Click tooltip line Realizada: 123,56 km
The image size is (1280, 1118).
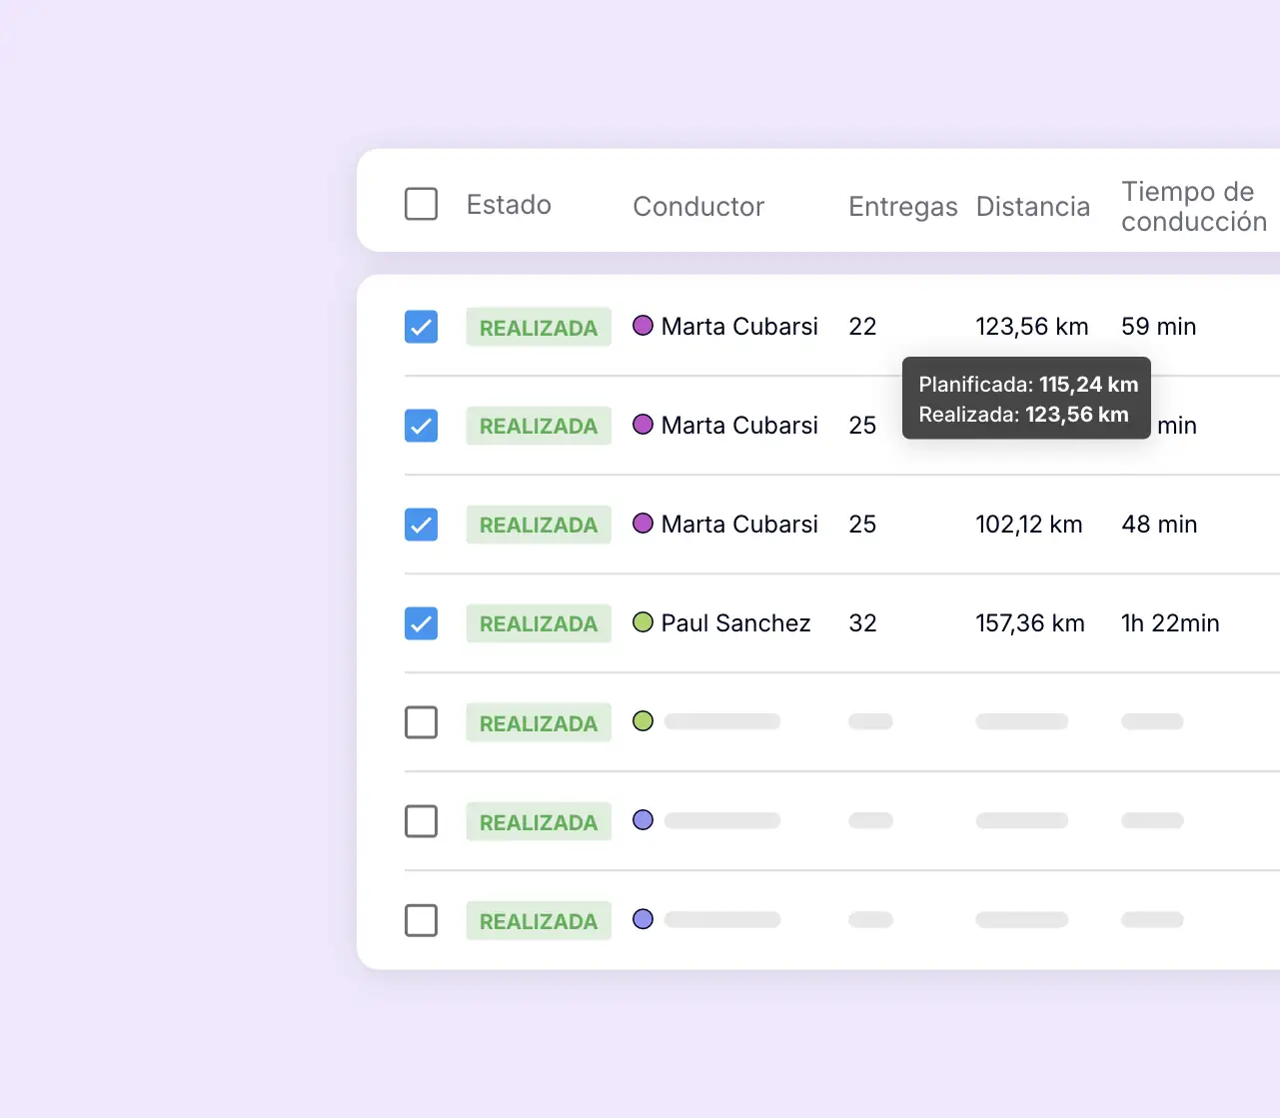(1023, 414)
